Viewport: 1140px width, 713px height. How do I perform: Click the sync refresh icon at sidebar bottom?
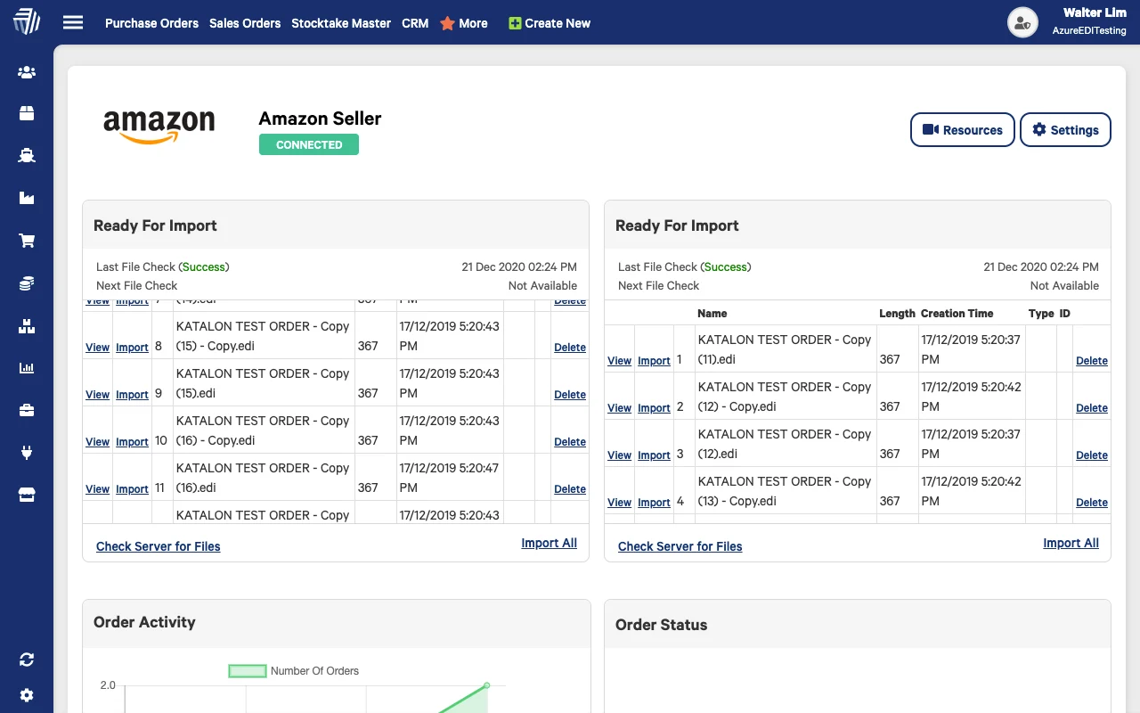pyautogui.click(x=26, y=659)
